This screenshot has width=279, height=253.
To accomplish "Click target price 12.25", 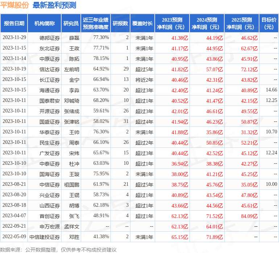I will [x=271, y=100].
